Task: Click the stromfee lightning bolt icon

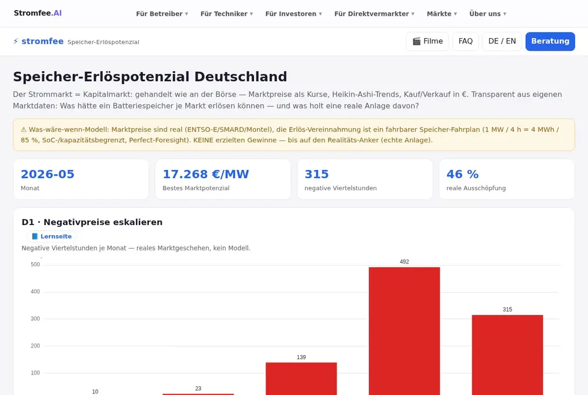Action: click(16, 41)
